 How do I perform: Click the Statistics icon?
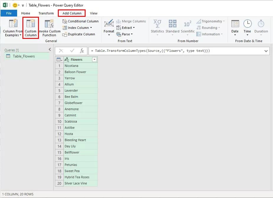coord(157,24)
